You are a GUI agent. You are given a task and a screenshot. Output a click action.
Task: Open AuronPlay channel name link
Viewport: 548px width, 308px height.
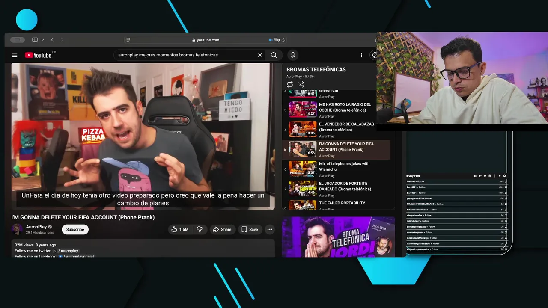(36, 227)
